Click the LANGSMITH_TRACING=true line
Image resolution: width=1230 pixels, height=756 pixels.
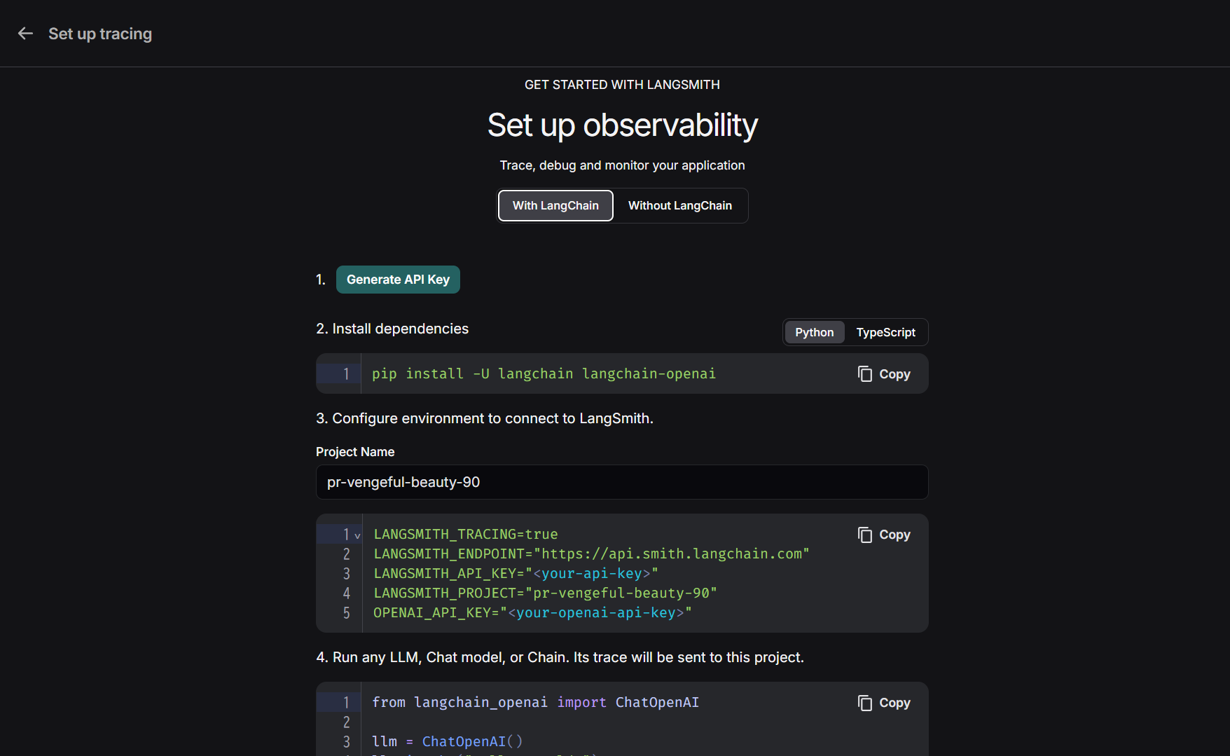[466, 534]
